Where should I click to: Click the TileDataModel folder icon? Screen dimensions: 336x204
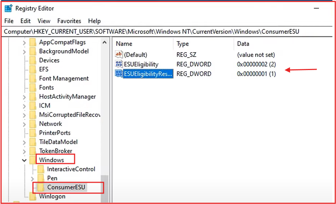point(33,142)
